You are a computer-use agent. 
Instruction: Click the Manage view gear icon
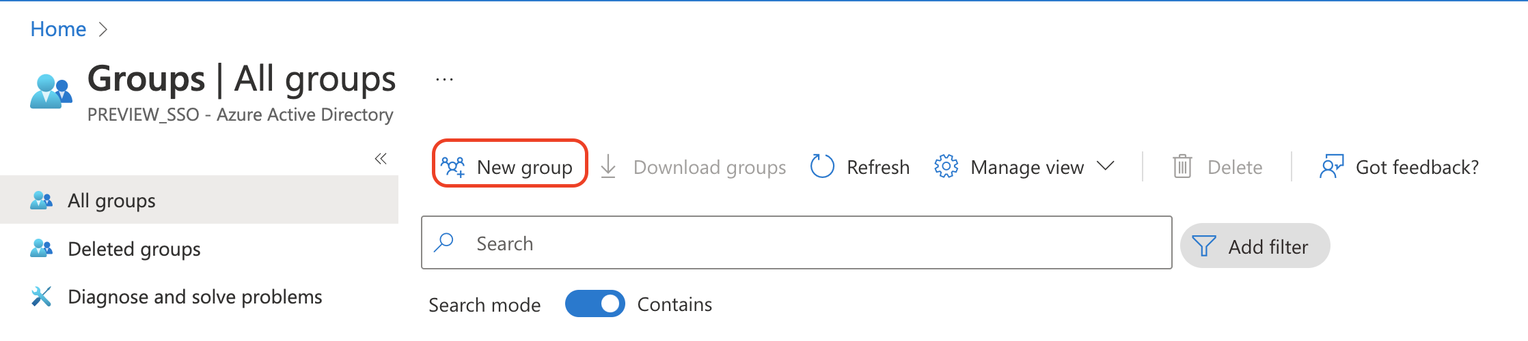946,166
